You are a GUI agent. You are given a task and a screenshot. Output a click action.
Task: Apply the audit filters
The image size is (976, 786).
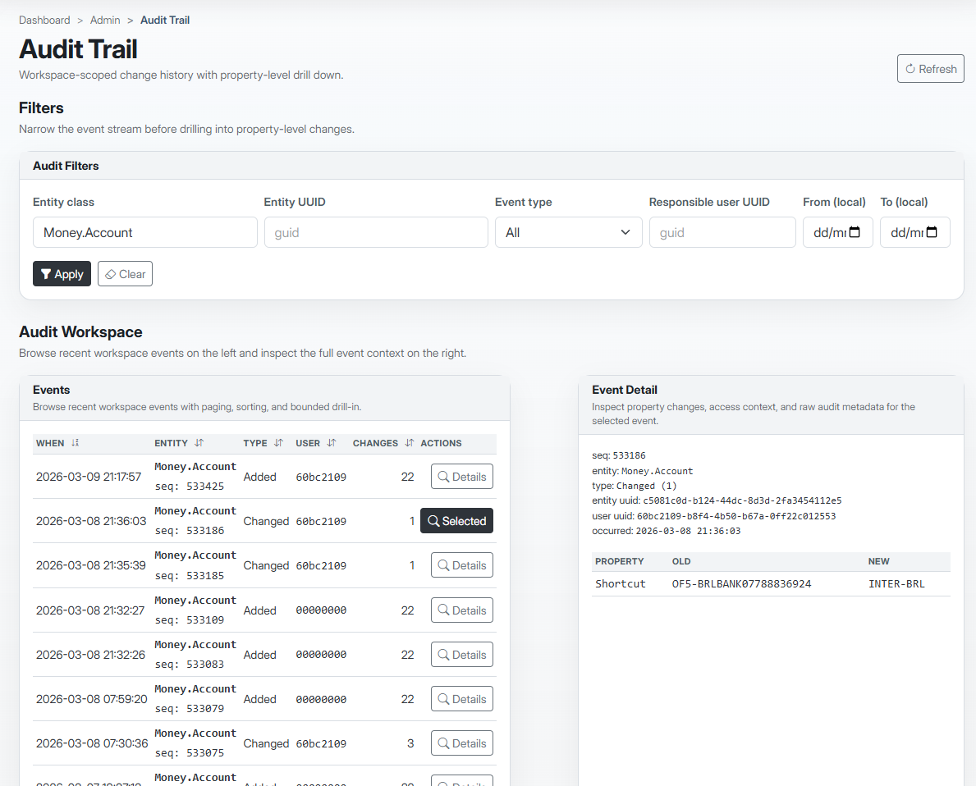pos(62,273)
